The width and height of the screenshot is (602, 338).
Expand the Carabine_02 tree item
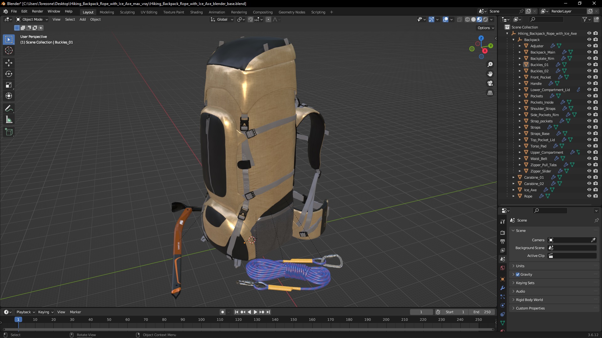(513, 183)
